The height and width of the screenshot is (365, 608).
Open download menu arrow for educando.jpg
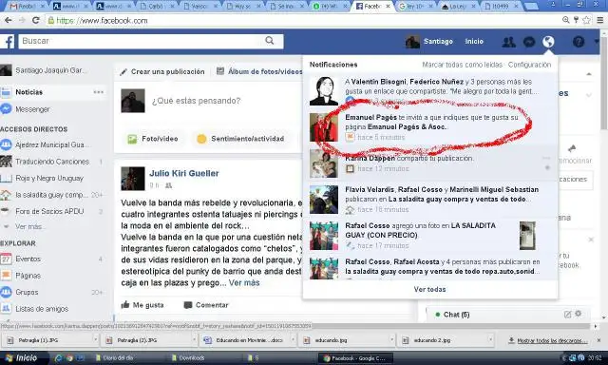pyautogui.click(x=391, y=340)
